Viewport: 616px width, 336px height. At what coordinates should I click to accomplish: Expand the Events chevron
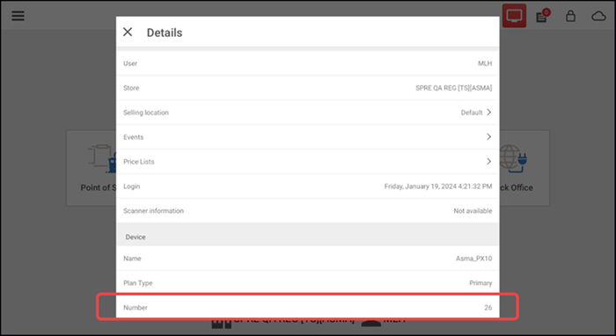[488, 136]
